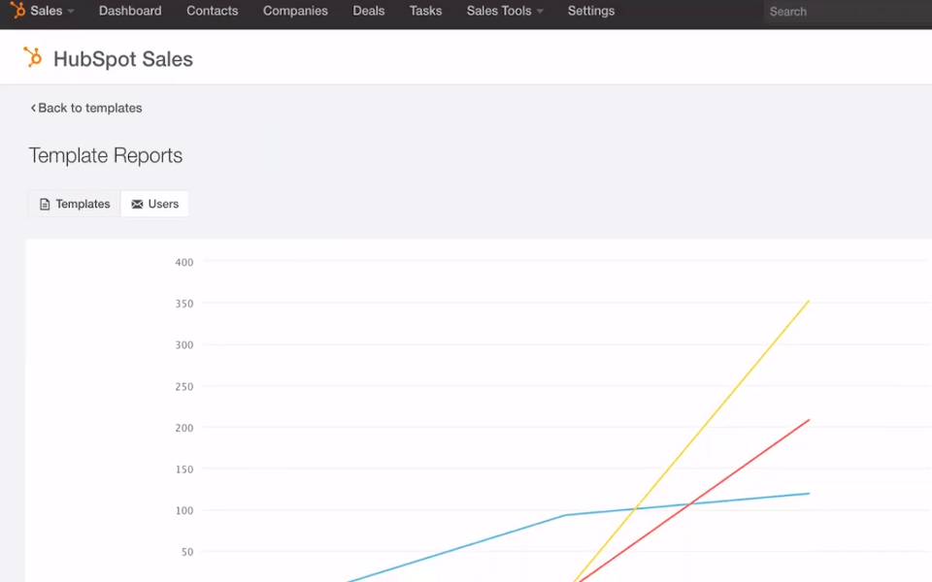The image size is (932, 582).
Task: Click the 100 y-axis label
Action: pos(184,510)
